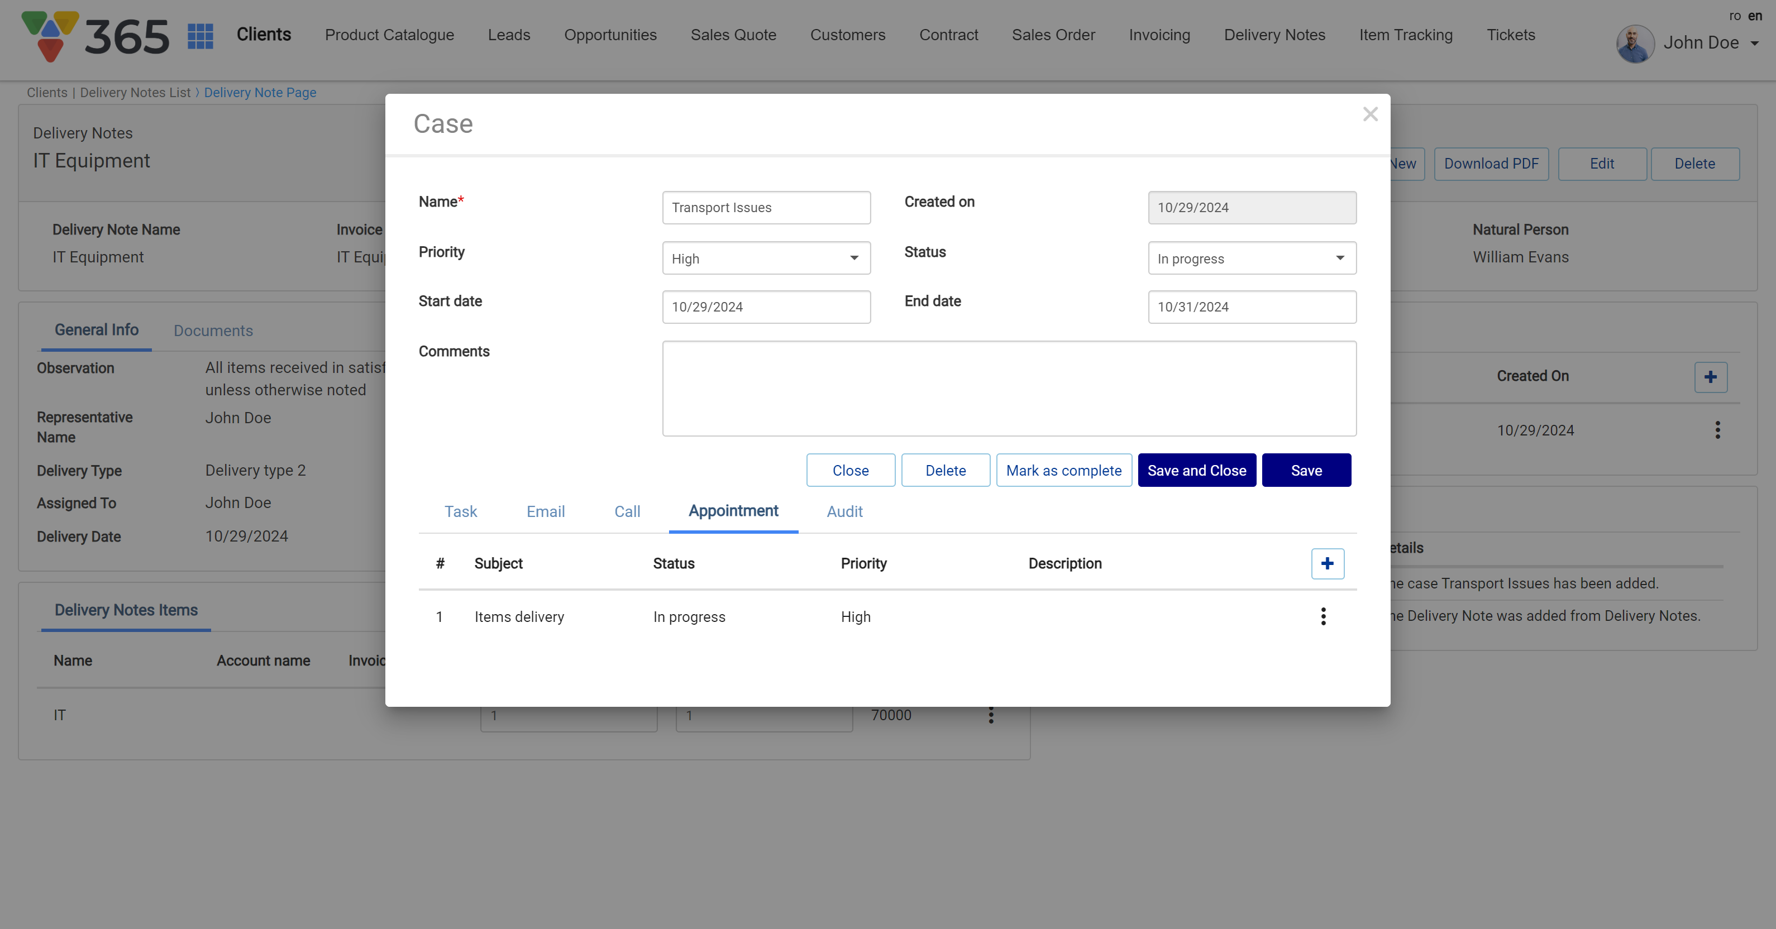Viewport: 1776px width, 929px height.
Task: Open the Status dropdown
Action: [x=1252, y=258]
